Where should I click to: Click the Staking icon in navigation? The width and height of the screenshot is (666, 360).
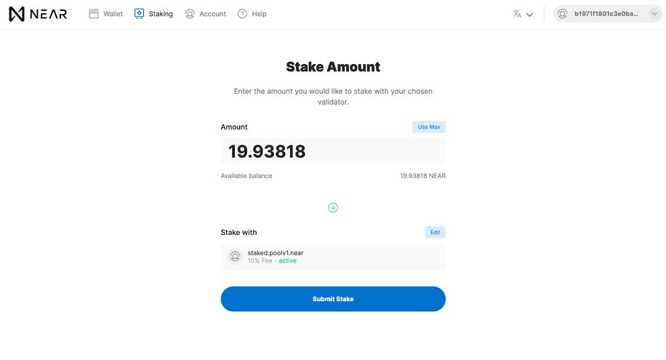click(x=140, y=14)
